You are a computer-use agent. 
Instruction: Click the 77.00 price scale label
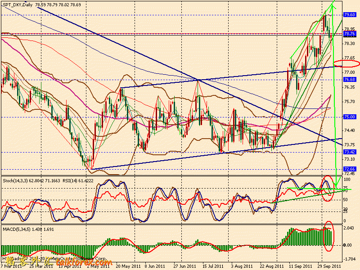click(x=350, y=72)
